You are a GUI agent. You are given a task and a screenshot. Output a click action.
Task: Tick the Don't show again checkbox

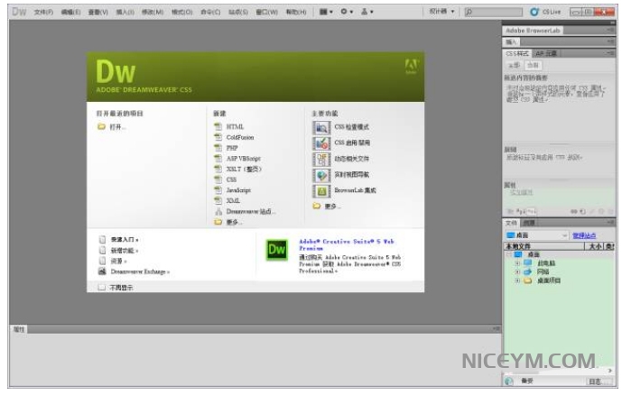click(x=101, y=288)
